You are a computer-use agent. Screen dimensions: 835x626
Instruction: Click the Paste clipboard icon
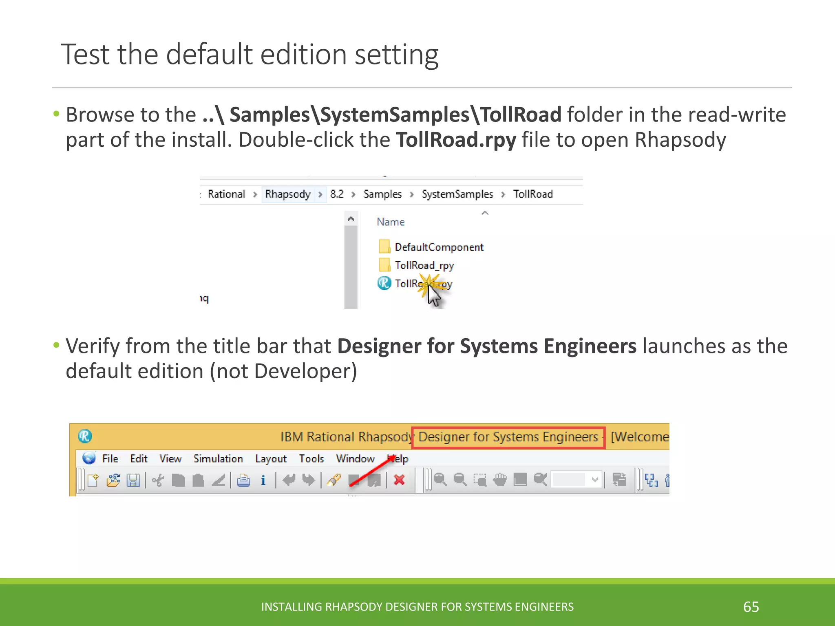click(x=198, y=480)
